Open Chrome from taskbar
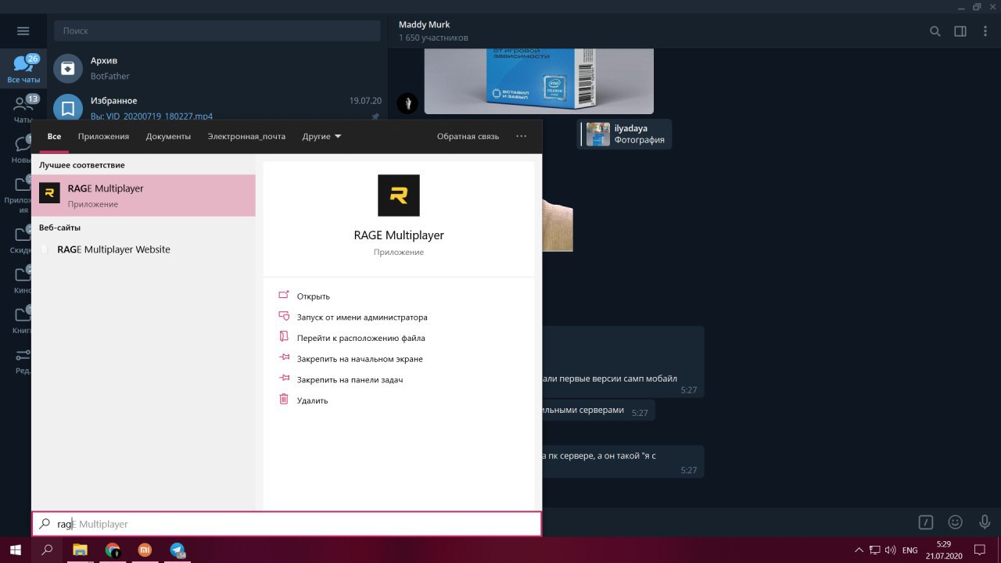 (x=113, y=550)
